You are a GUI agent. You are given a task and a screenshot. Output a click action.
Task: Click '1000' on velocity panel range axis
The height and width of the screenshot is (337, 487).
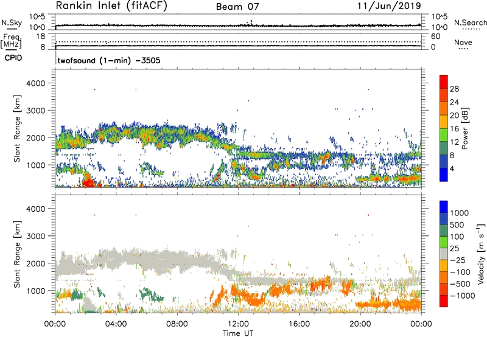point(36,291)
